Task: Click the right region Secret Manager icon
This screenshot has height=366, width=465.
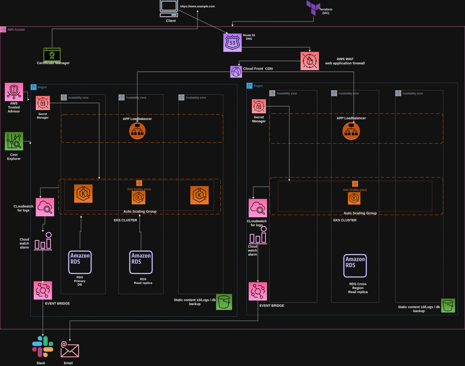Action: click(259, 106)
